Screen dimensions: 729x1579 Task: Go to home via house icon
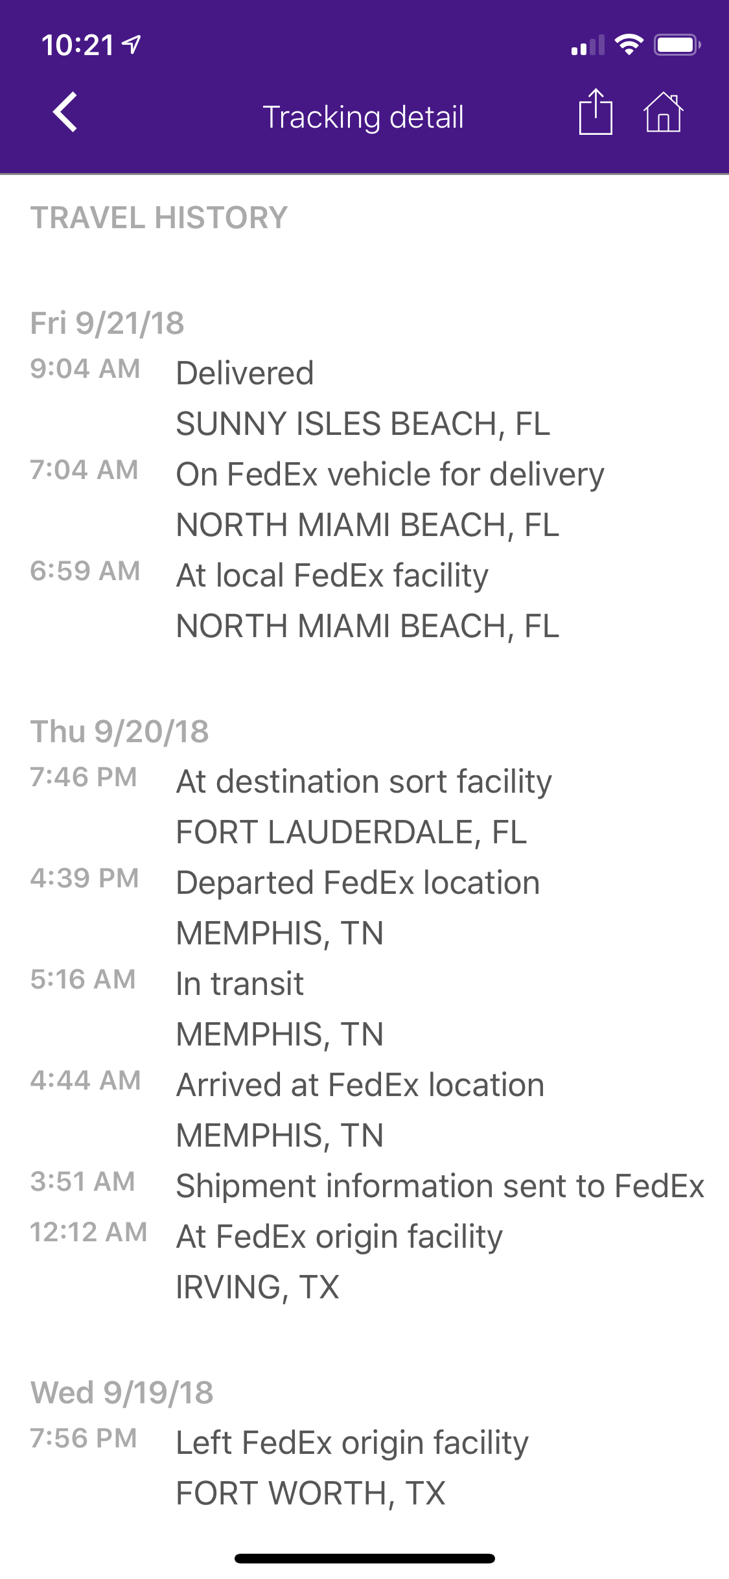[663, 112]
